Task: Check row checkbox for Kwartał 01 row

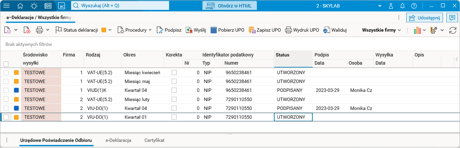Action: [6, 117]
